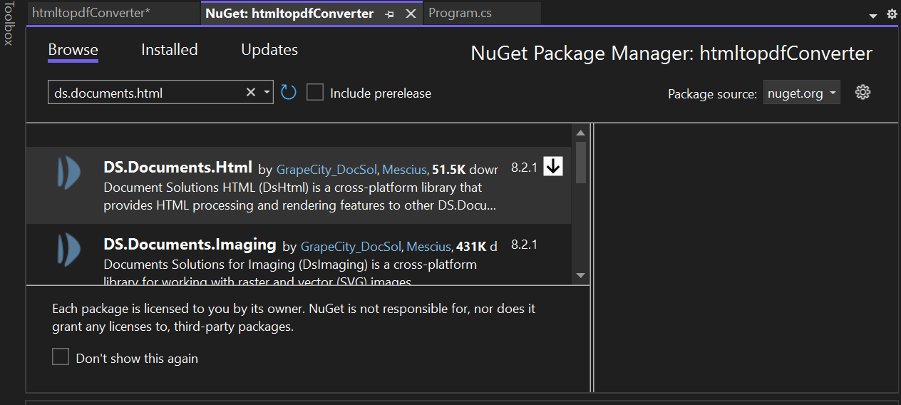901x405 pixels.
Task: Click the DS.Documents.Html package logo
Action: coord(68,172)
